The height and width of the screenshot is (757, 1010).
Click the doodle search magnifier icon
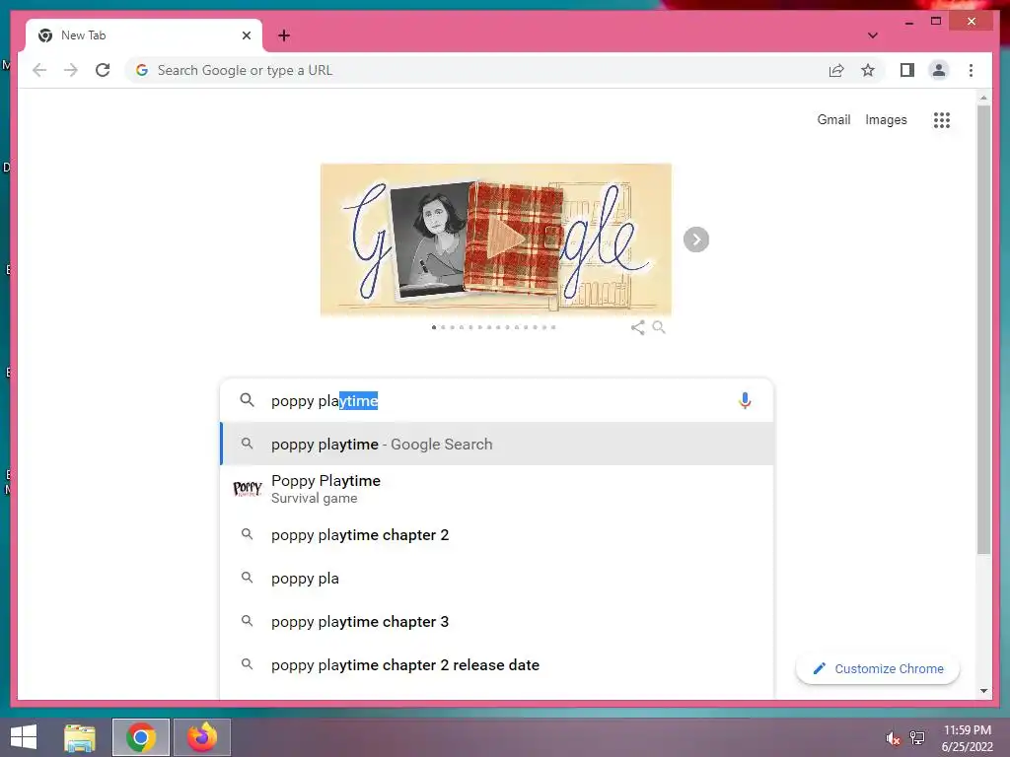(659, 327)
